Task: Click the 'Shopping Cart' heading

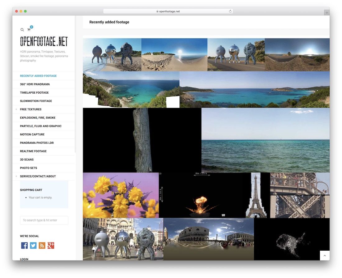Action: [31, 190]
